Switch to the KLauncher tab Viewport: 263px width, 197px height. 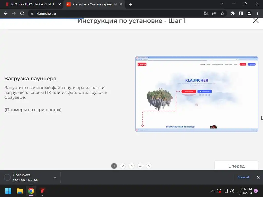coord(94,4)
